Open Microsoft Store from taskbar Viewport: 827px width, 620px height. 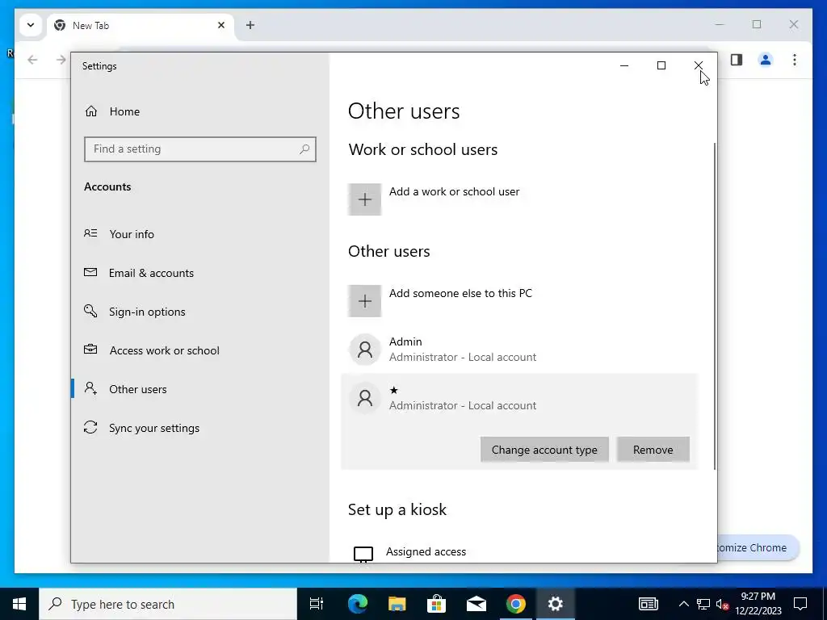coord(437,604)
